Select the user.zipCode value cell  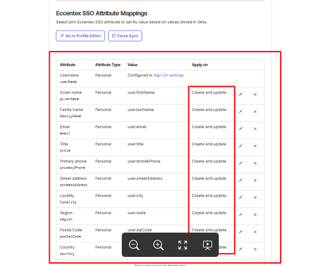click(x=139, y=230)
